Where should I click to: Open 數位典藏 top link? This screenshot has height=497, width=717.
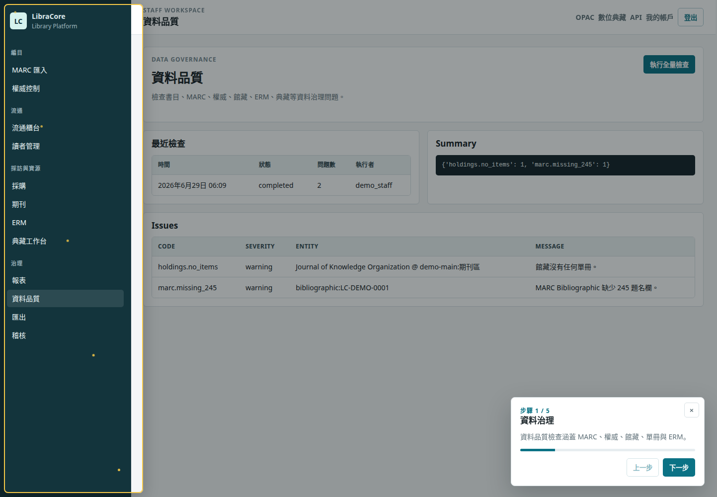[612, 17]
